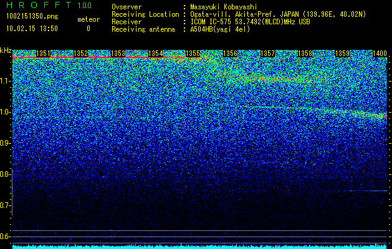This screenshot has height=249, width=392.
Task: Select the 1351 time marker
Action: point(43,54)
